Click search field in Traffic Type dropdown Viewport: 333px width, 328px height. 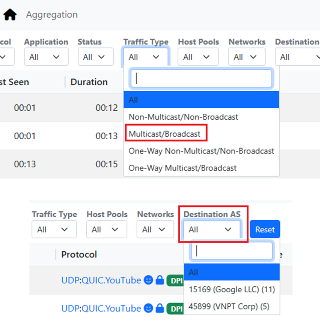[x=201, y=78]
